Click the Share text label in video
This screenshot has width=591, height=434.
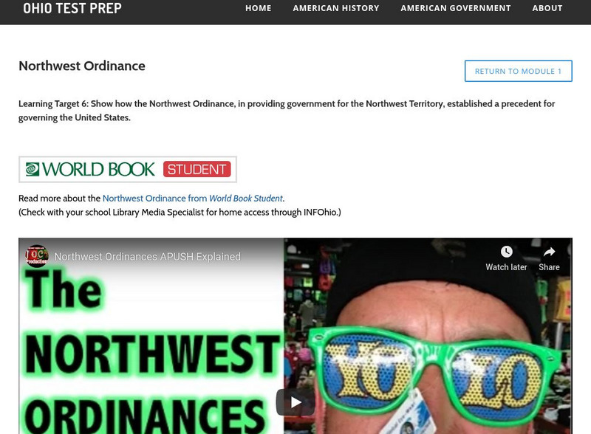click(x=549, y=267)
